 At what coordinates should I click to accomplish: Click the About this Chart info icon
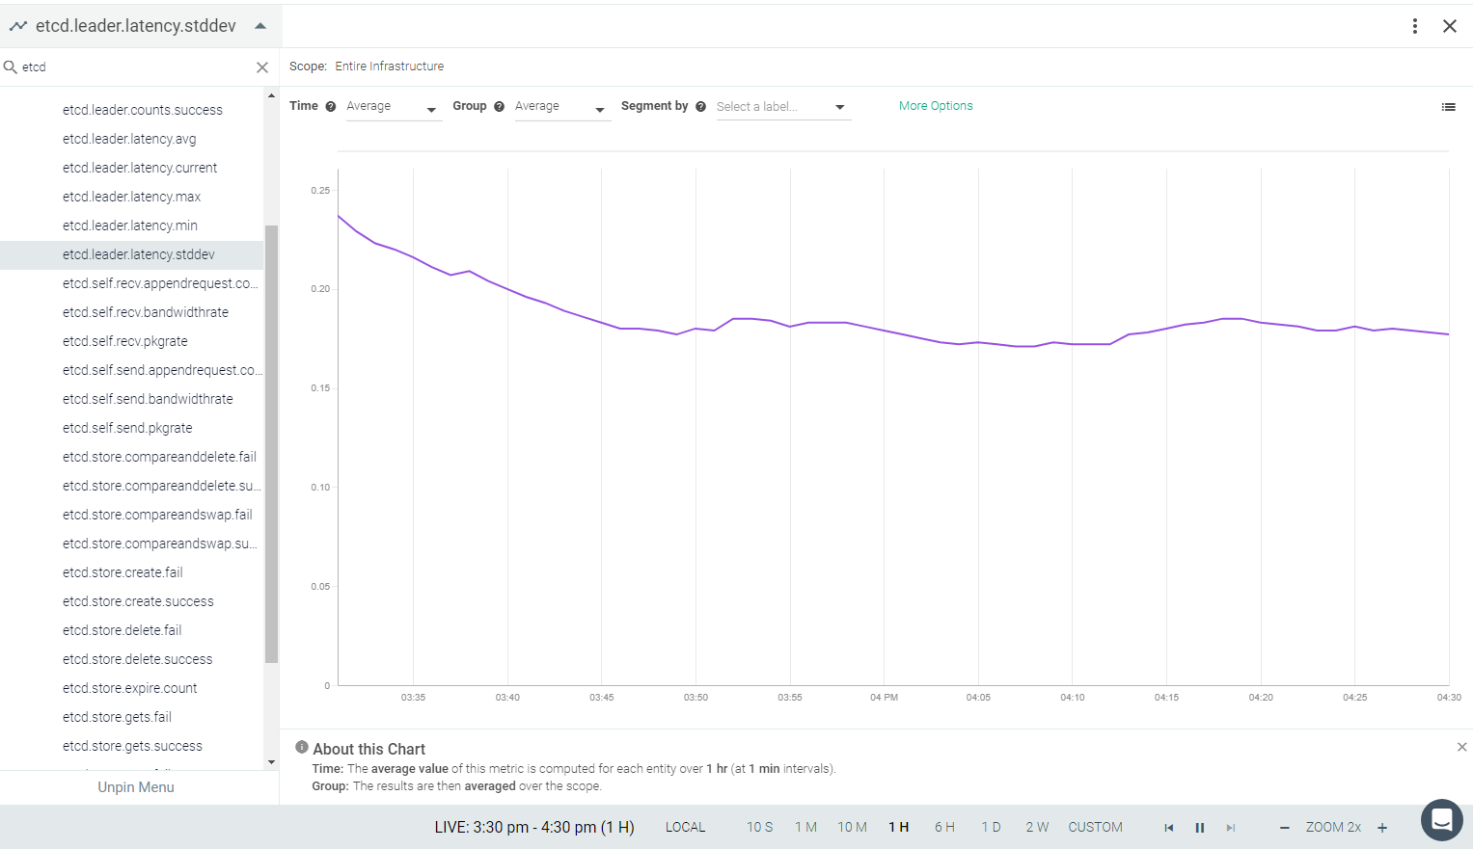pos(302,748)
